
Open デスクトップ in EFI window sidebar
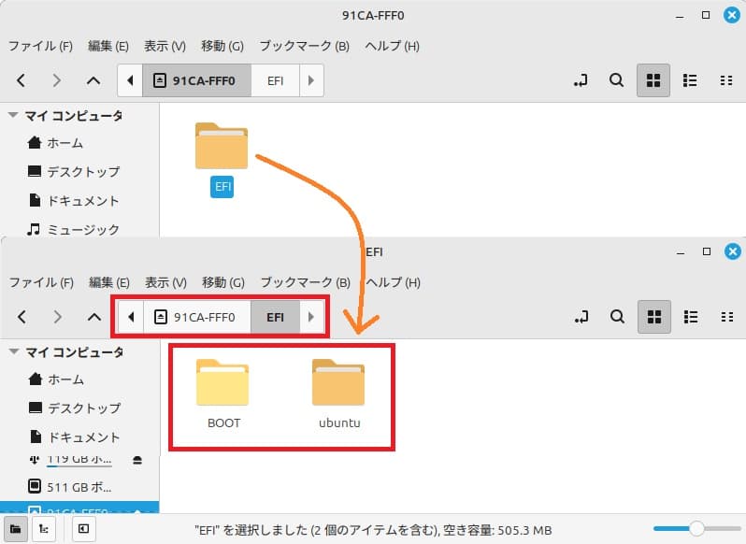75,408
